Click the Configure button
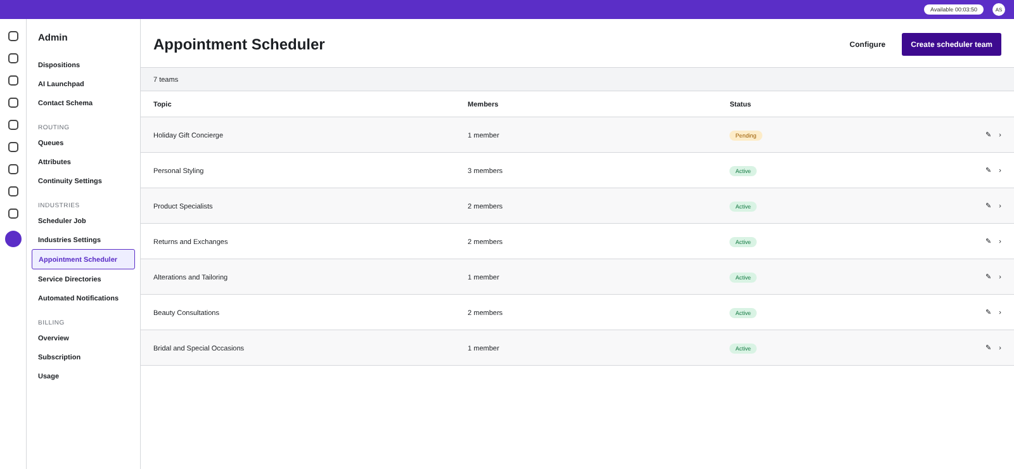The width and height of the screenshot is (1014, 469). (x=868, y=44)
